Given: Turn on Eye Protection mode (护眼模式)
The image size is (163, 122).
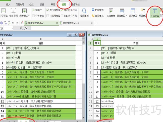Looking at the screenshot, I should click(x=98, y=10).
